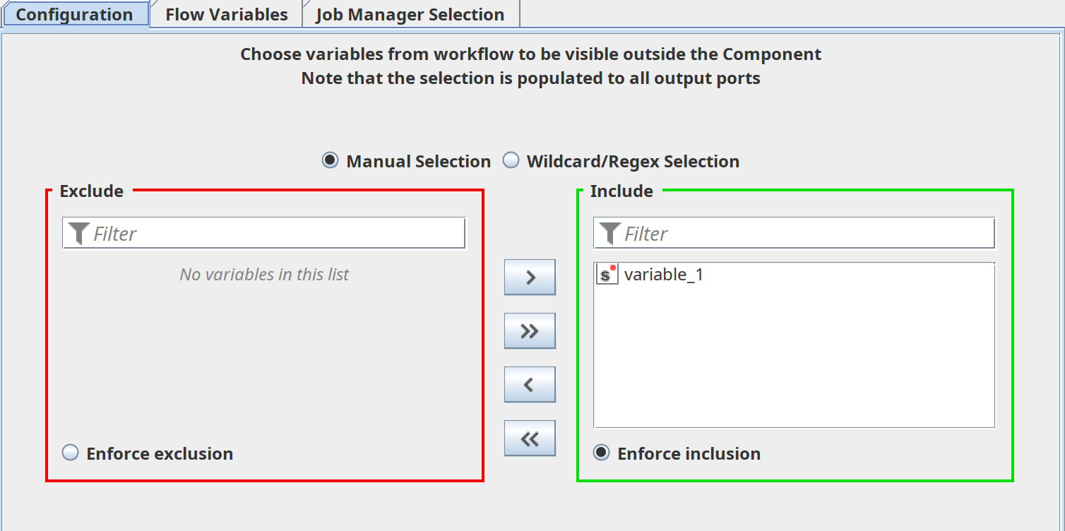Click the single left arrow transfer button
Viewport: 1065px width, 531px height.
click(530, 384)
